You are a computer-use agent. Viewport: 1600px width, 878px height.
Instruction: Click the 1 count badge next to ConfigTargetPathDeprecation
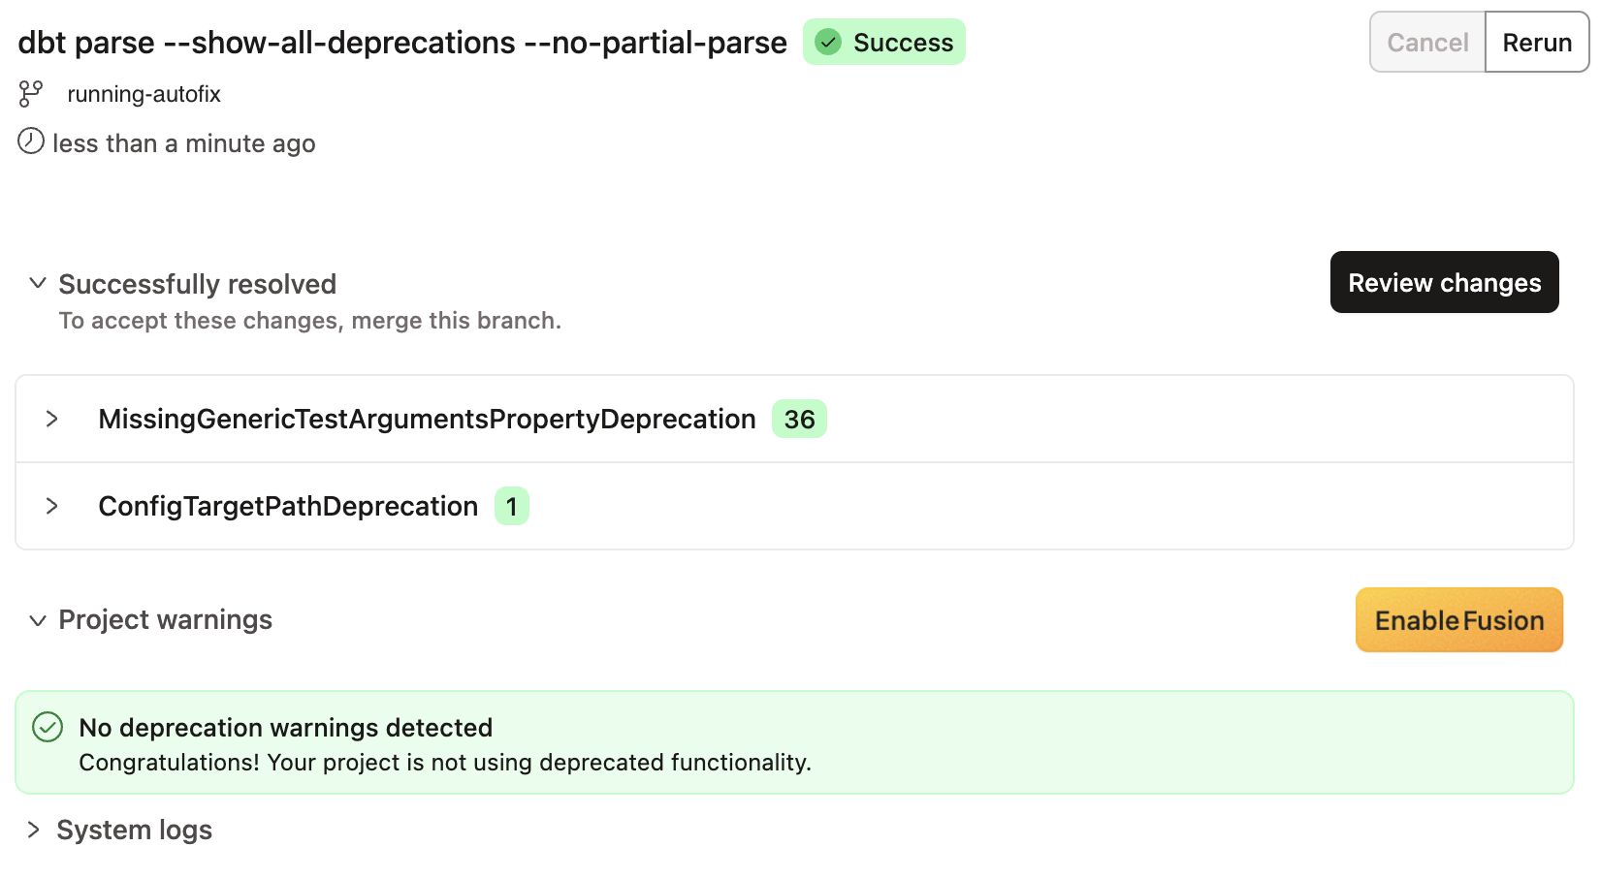click(x=512, y=505)
